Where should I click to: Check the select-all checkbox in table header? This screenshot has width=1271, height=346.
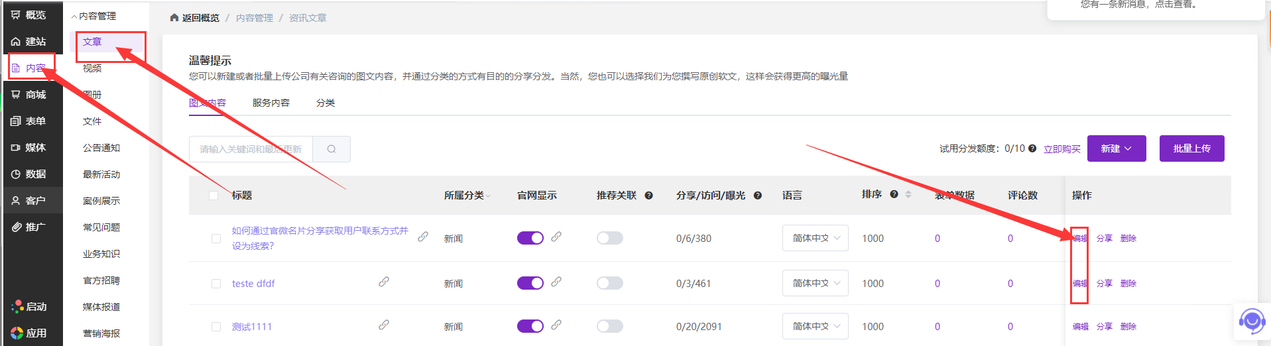point(213,196)
